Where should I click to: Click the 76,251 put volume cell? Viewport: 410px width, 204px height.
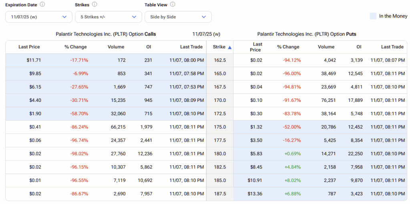[x=327, y=100]
